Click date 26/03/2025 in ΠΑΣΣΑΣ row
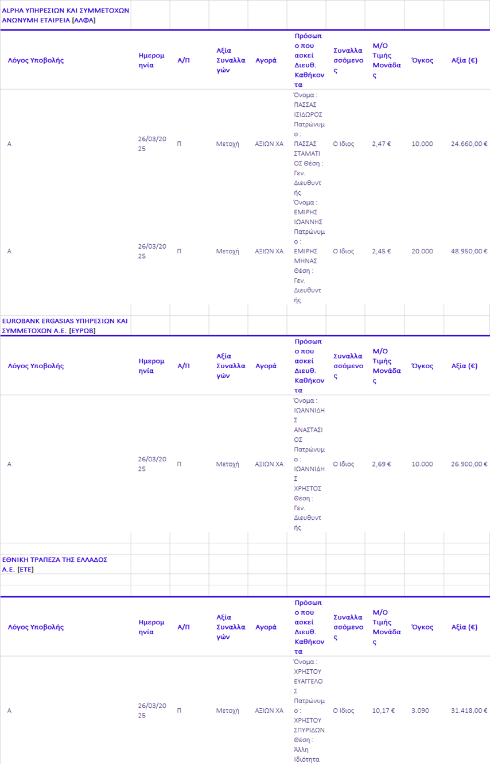Screen dimensions: 490x764 [152, 144]
